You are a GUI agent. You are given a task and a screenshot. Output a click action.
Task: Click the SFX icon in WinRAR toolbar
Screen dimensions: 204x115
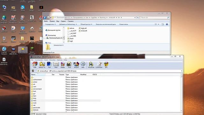[106, 65]
